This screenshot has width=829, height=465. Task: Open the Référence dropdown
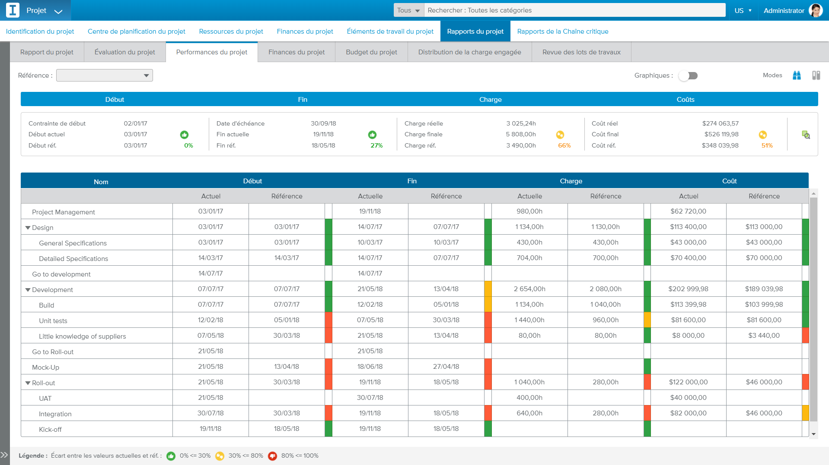pos(105,75)
